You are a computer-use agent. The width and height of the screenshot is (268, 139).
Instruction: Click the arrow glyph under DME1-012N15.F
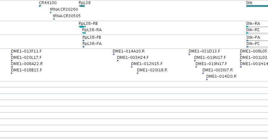pos(132,67)
